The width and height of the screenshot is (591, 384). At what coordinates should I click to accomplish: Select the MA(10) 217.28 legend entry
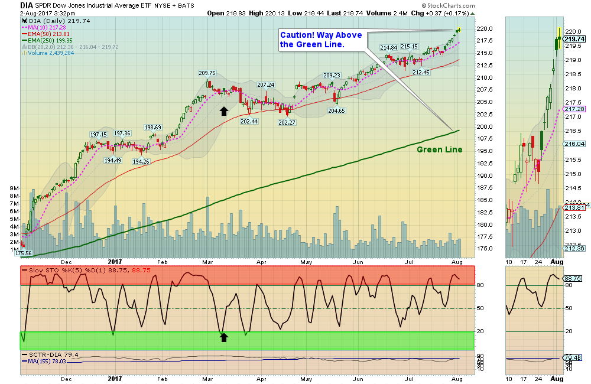pyautogui.click(x=43, y=28)
